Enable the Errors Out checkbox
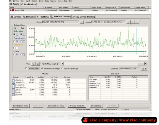The image size is (159, 125). point(21,55)
